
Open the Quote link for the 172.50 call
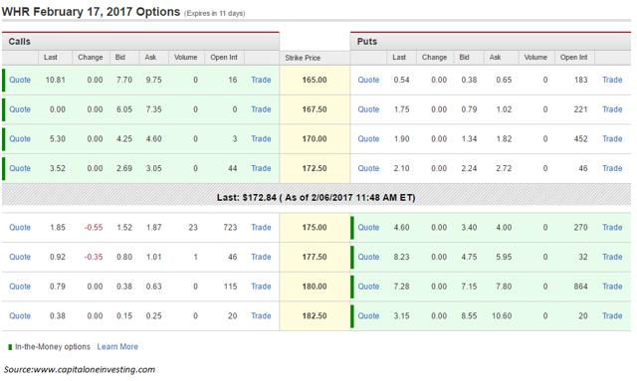[20, 168]
